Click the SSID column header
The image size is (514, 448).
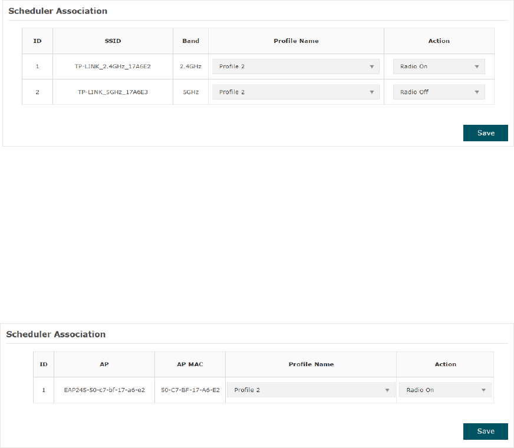[113, 41]
